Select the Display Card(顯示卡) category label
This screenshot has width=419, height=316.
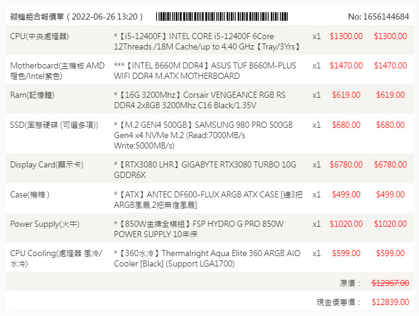point(47,164)
